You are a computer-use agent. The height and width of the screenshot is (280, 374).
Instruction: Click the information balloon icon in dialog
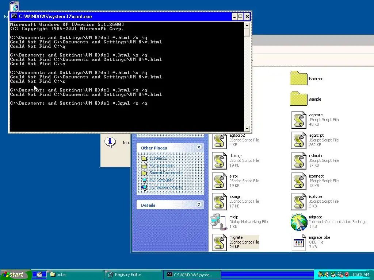110,142
